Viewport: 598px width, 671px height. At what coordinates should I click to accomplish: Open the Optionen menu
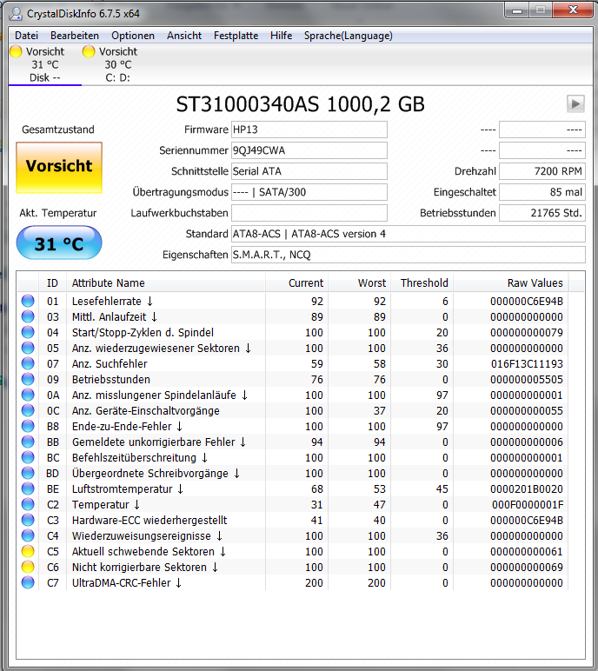click(133, 36)
